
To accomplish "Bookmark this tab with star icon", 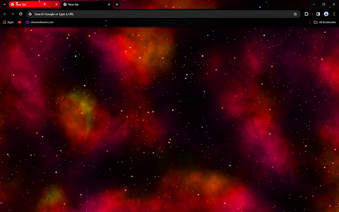I will point(295,14).
